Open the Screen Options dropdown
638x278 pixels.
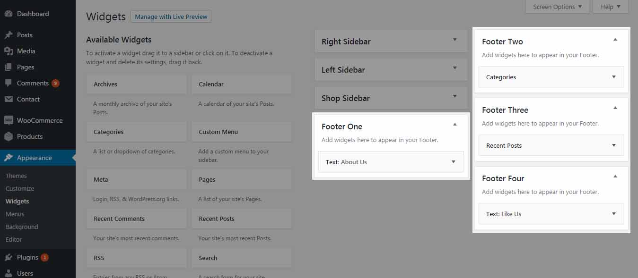pos(558,7)
